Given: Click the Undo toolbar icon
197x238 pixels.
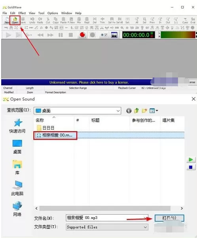Looking at the screenshot, I should [x=32, y=20].
